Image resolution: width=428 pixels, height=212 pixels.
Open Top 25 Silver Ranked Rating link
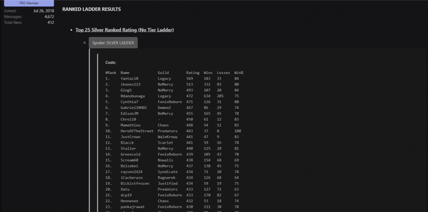(125, 30)
